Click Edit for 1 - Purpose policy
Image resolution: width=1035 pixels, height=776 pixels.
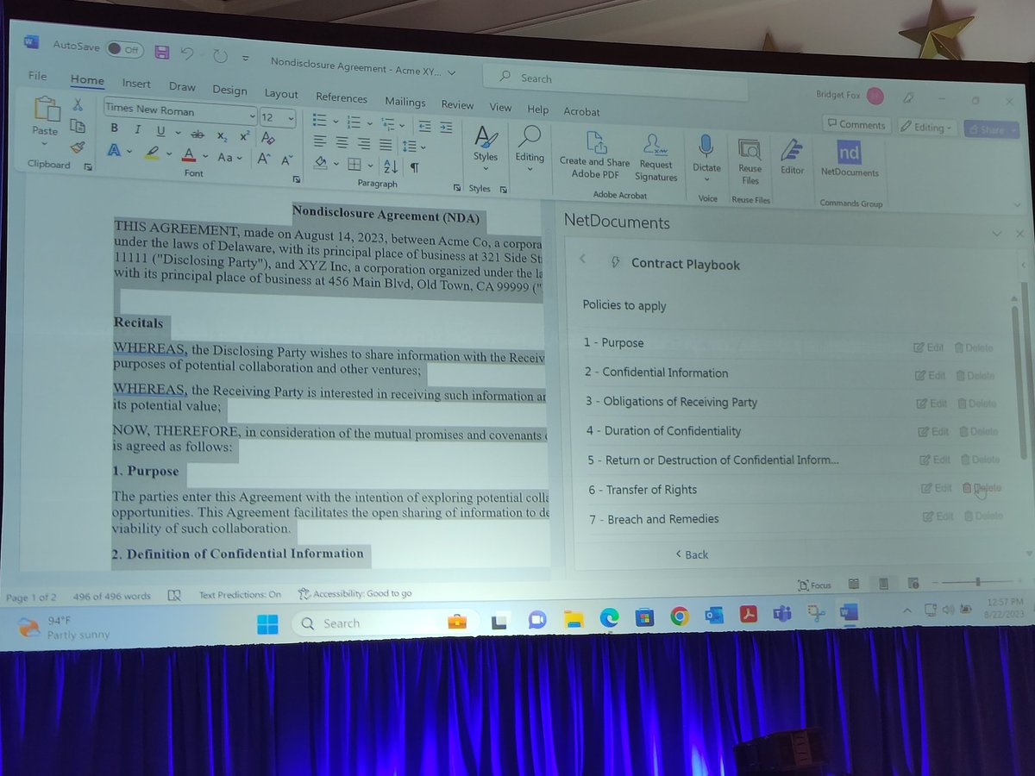click(929, 347)
